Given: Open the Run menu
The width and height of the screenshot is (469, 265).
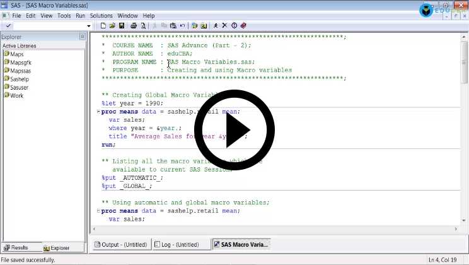Looking at the screenshot, I should point(80,15).
